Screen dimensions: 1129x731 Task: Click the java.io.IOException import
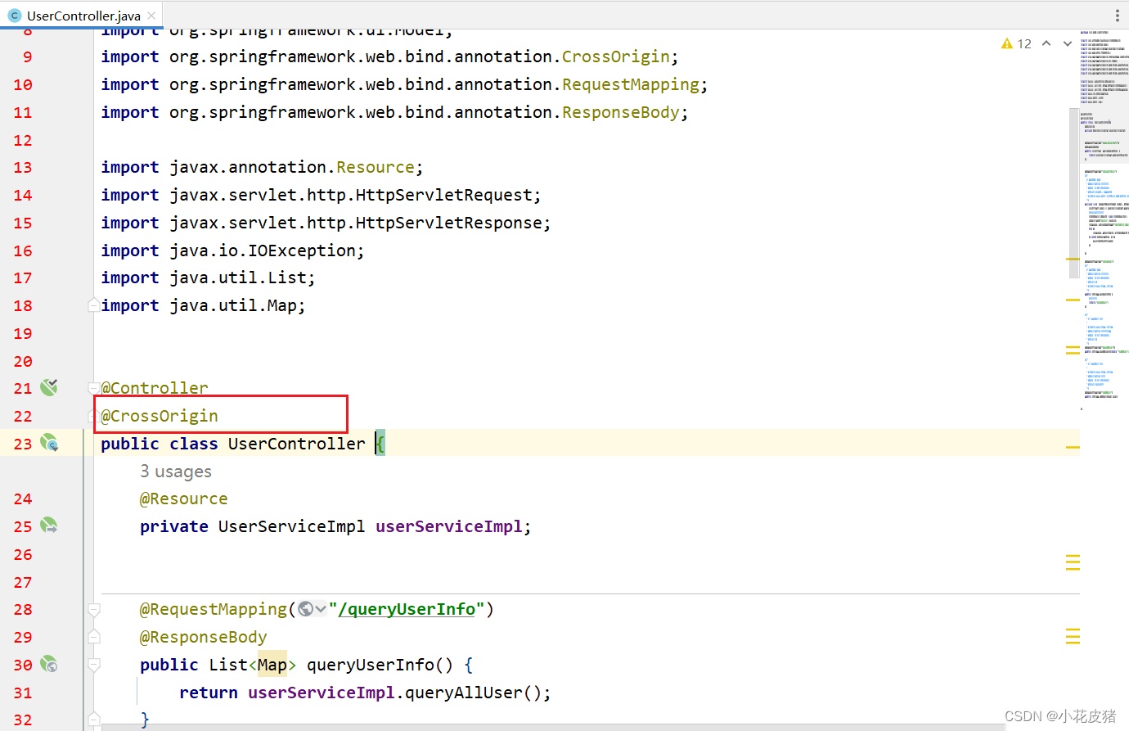tap(232, 250)
